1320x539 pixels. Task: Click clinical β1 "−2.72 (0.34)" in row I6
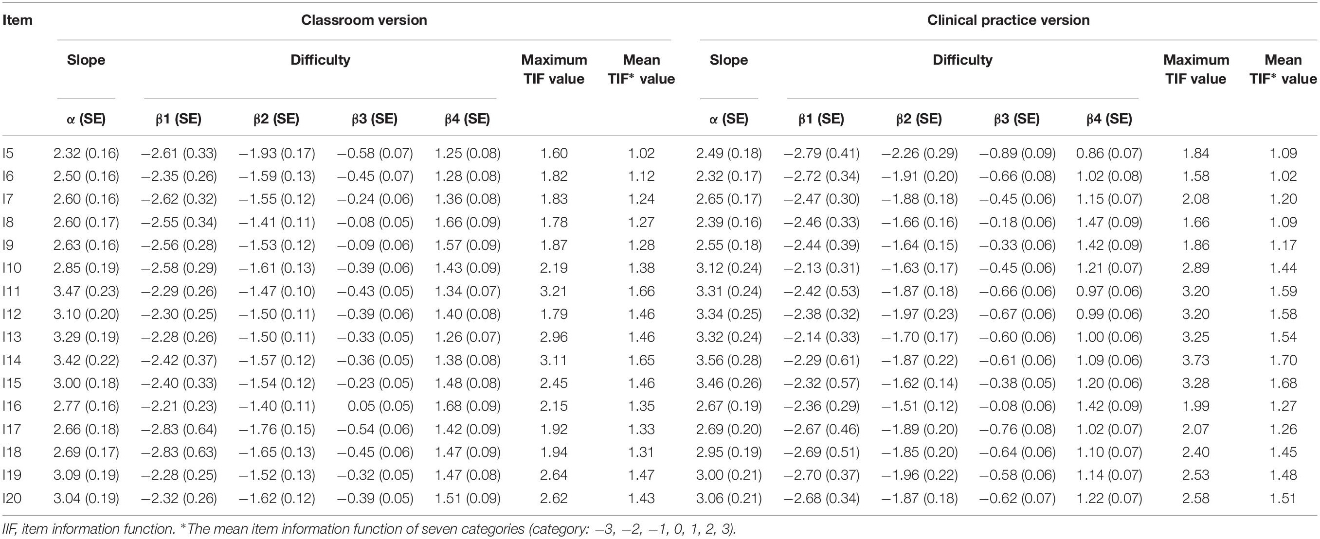pyautogui.click(x=821, y=176)
